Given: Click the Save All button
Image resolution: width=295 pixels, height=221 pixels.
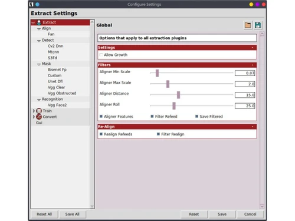Looking at the screenshot, I should (x=72, y=214).
